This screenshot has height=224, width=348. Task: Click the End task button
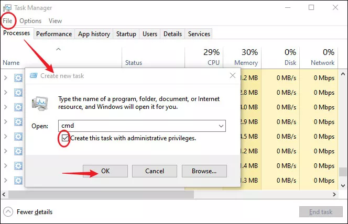click(321, 212)
